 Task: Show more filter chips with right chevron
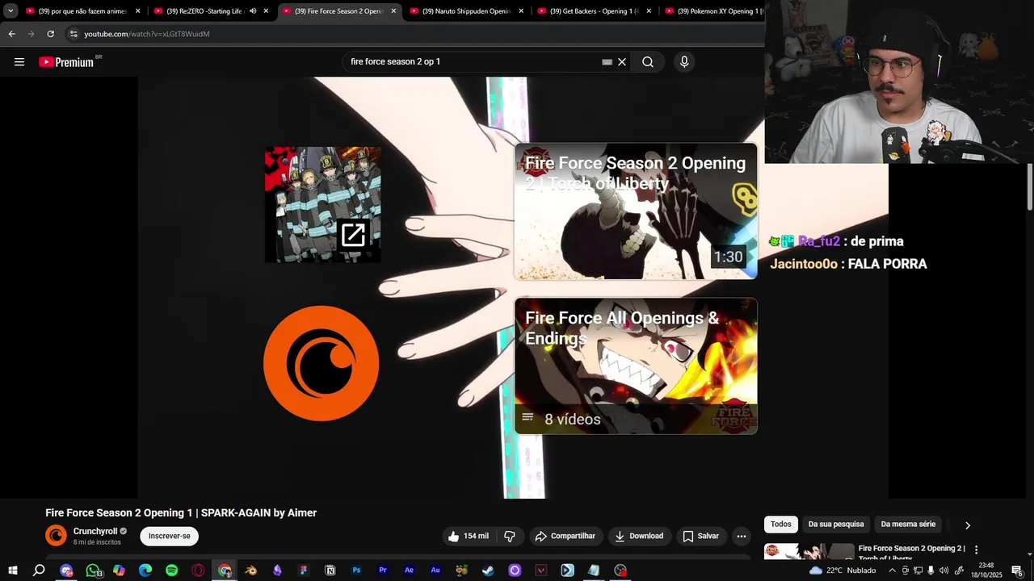click(968, 525)
